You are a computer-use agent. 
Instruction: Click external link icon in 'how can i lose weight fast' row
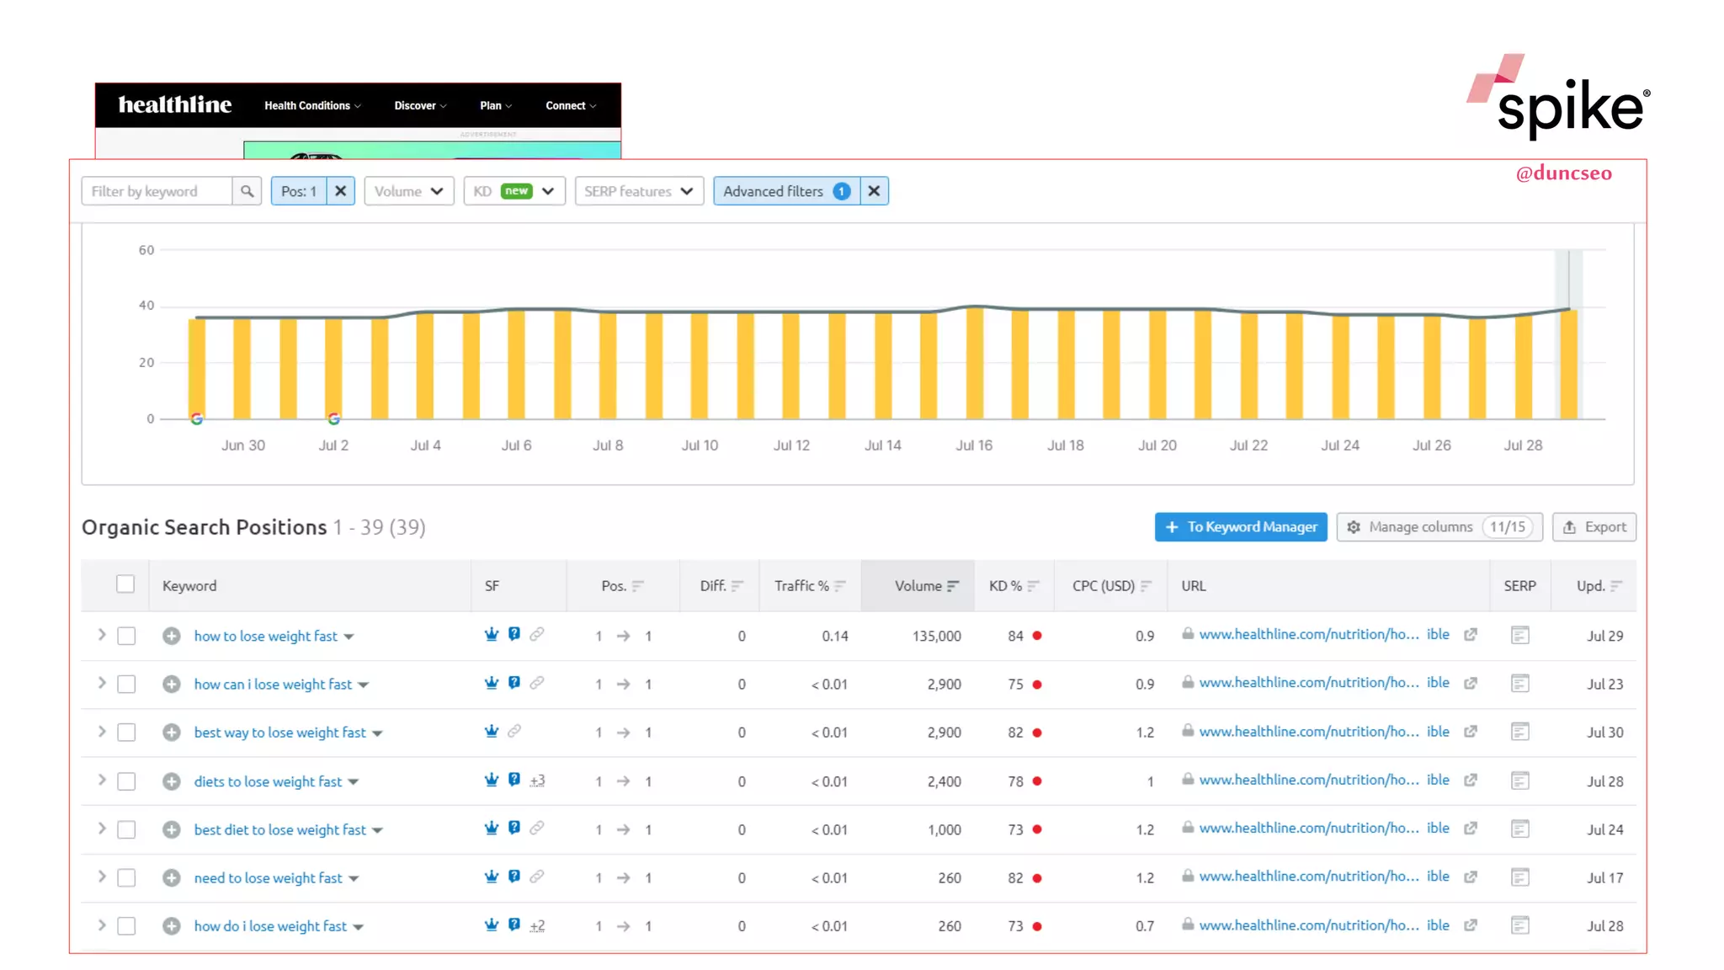[x=1471, y=684]
